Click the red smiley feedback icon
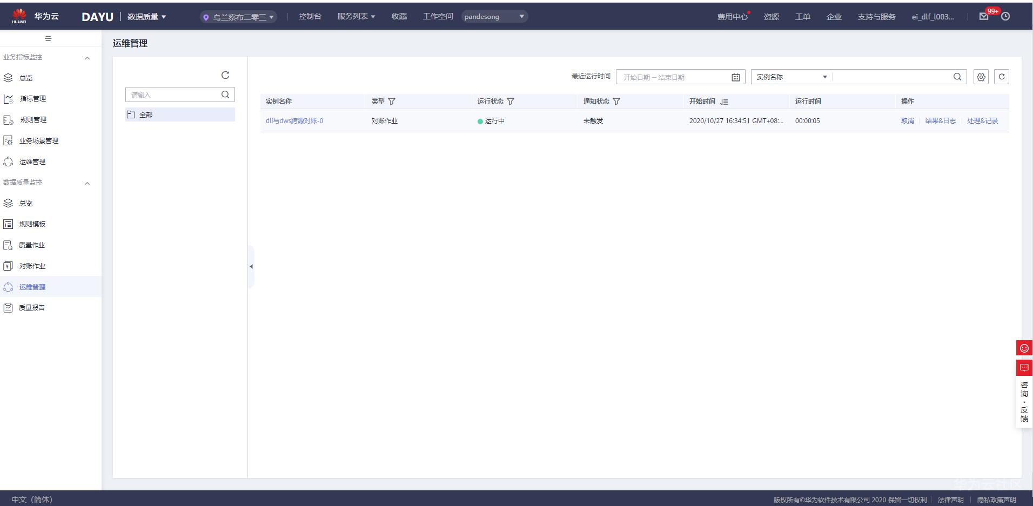1033x506 pixels. point(1024,348)
